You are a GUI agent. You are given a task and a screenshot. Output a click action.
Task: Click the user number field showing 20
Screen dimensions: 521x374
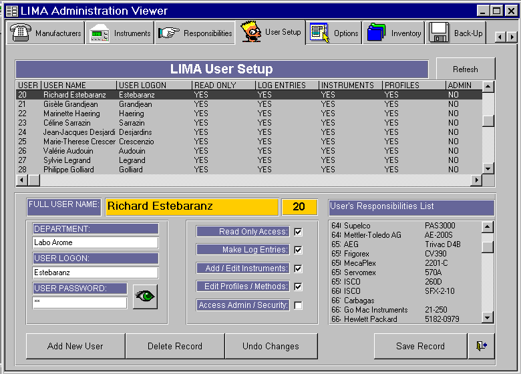pyautogui.click(x=299, y=207)
